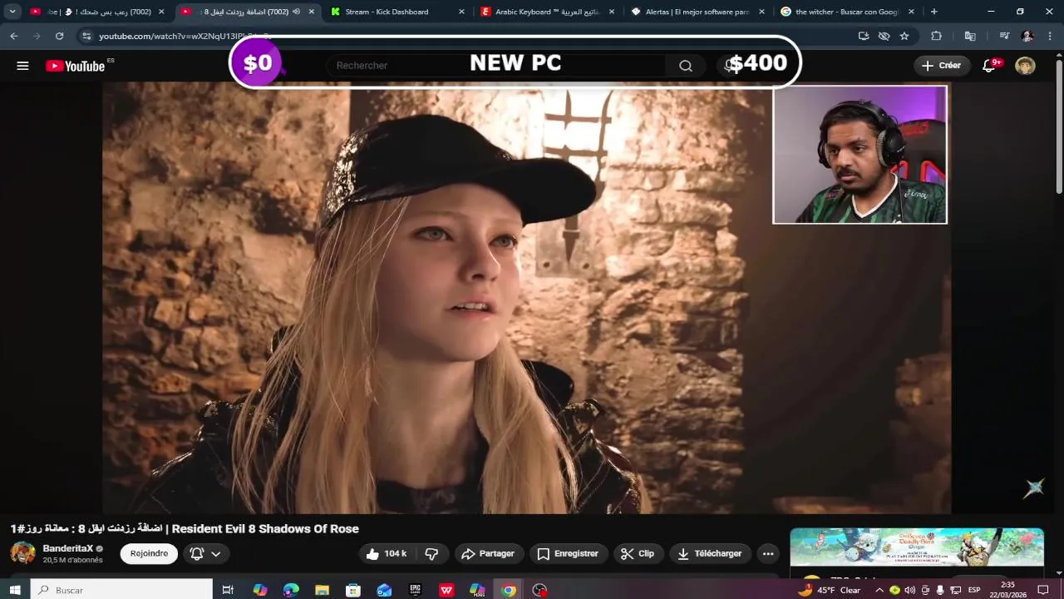Open the YouTube guide hamburger menu
The image size is (1064, 599).
pyautogui.click(x=22, y=66)
